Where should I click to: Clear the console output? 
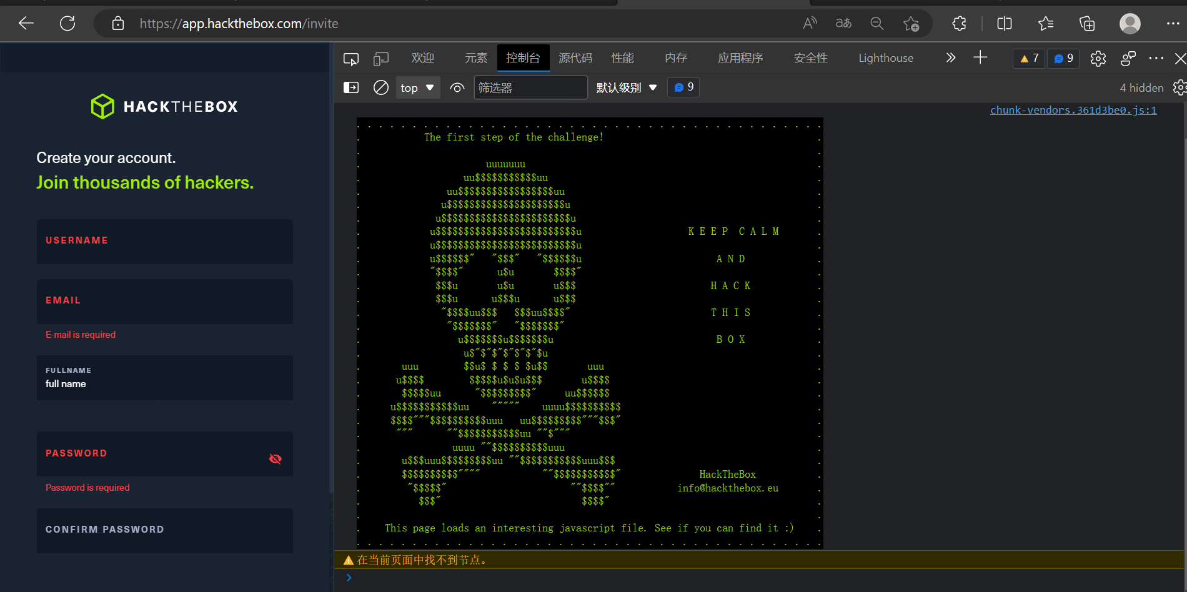381,87
